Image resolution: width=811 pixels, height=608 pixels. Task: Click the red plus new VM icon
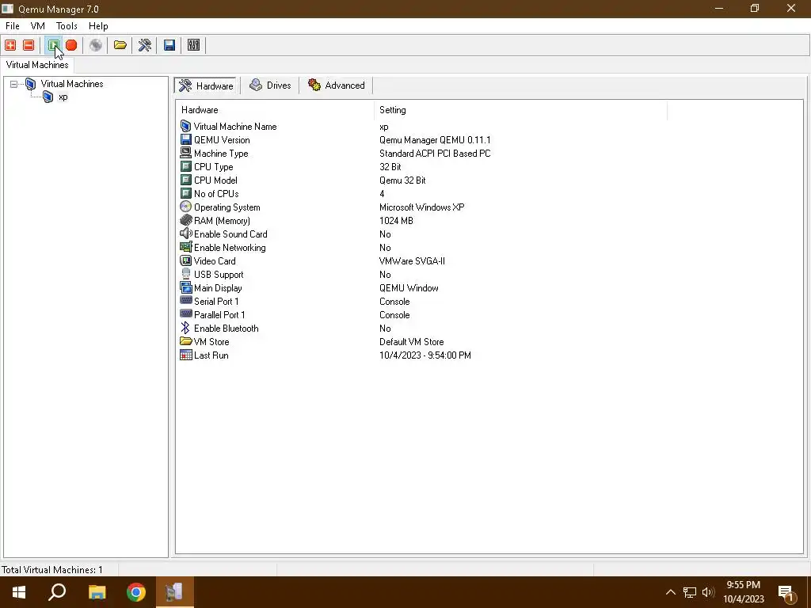coord(10,45)
